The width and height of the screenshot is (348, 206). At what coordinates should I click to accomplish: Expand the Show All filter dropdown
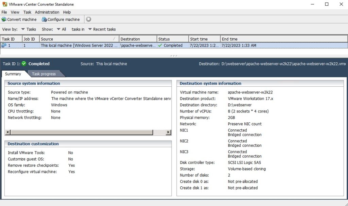61,29
